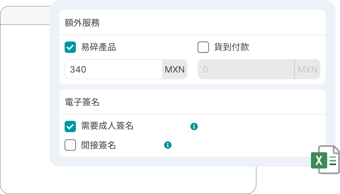Click info icon beside 需要成人簽名

[194, 126]
